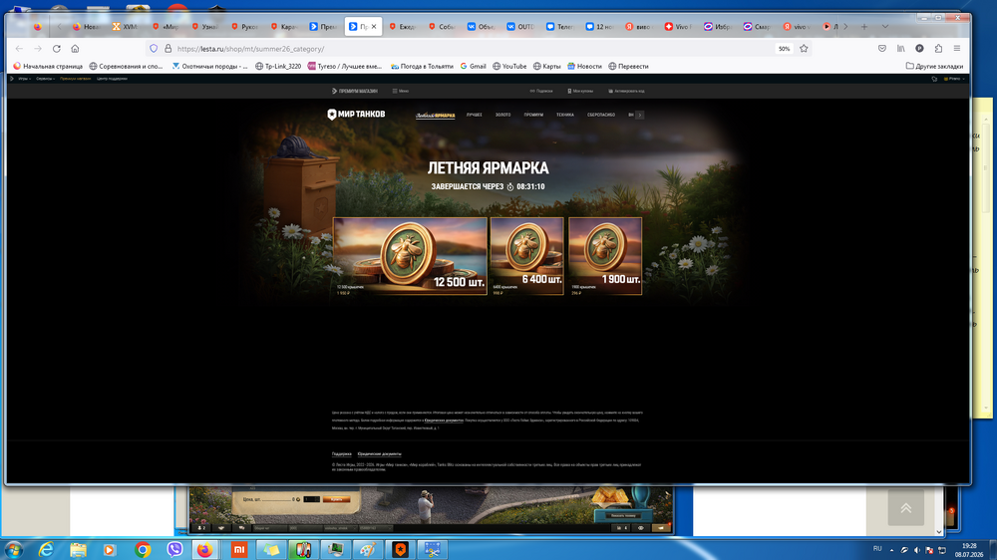This screenshot has width=997, height=560.
Task: Open the extensions puzzle icon
Action: [x=938, y=48]
